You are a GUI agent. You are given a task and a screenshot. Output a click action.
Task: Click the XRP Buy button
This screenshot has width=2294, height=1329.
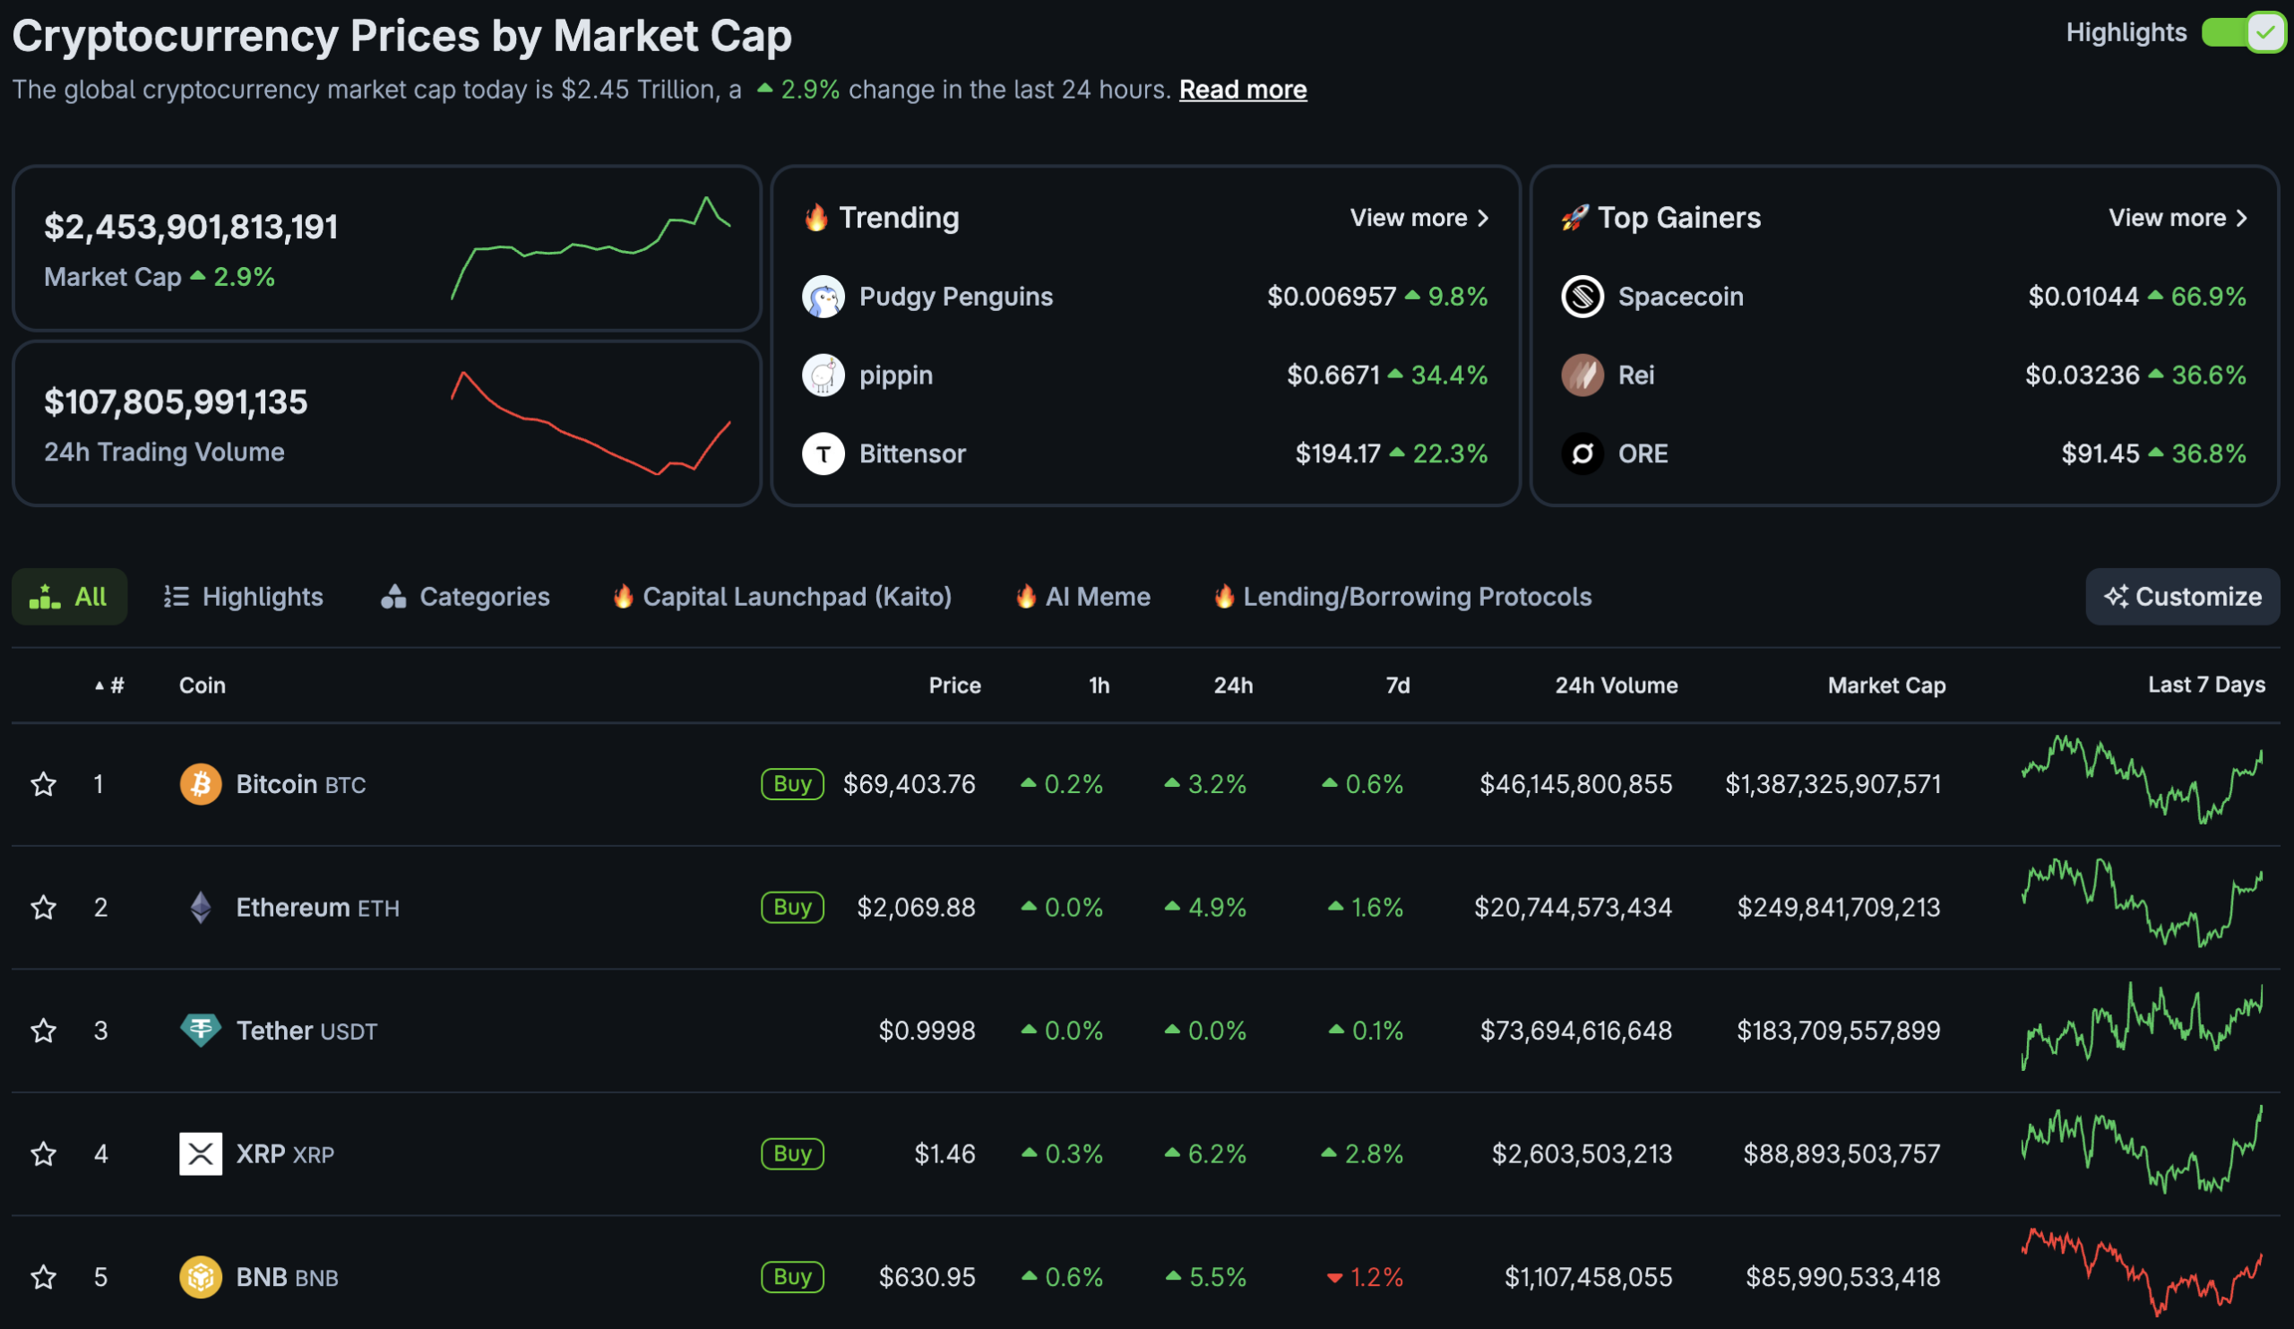792,1153
